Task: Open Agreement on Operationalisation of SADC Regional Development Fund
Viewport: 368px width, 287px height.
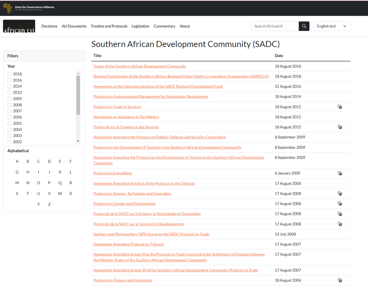Action: click(158, 87)
